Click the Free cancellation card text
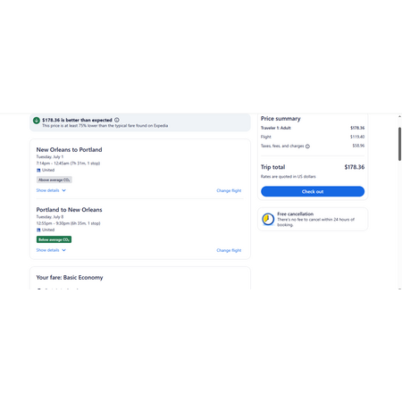402x402 pixels. point(315,219)
